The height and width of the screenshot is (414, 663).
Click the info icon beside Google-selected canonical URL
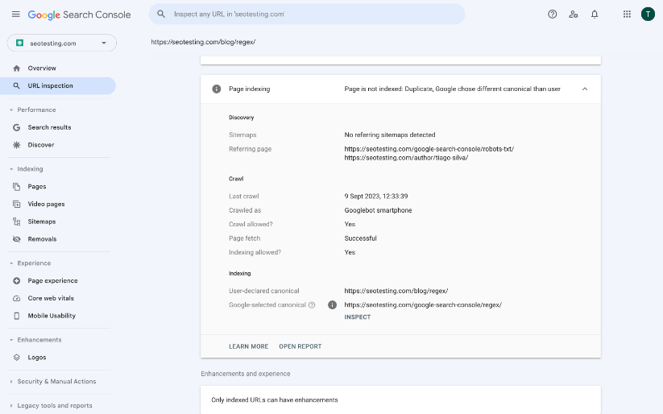333,305
